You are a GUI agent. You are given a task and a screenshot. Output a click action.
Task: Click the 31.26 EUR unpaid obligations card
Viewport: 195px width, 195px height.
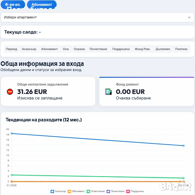click(x=48, y=91)
